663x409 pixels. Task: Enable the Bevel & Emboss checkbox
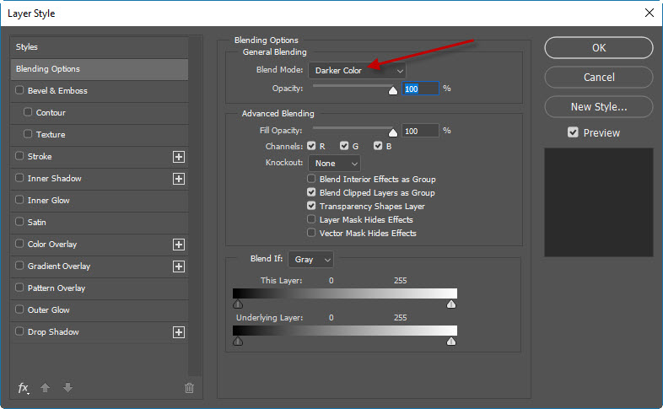pos(19,91)
